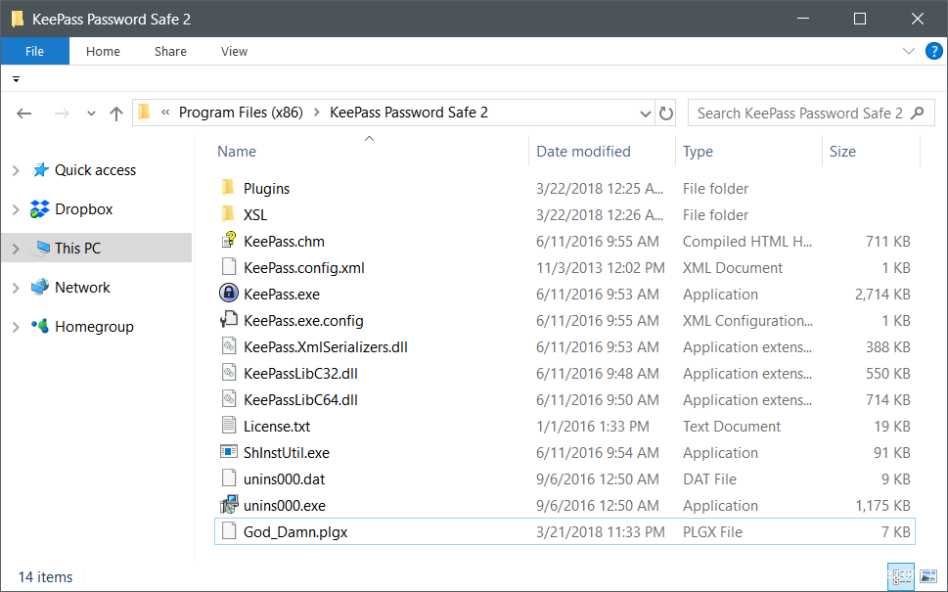Expand the Network tree node
This screenshot has width=948, height=592.
pyautogui.click(x=15, y=288)
